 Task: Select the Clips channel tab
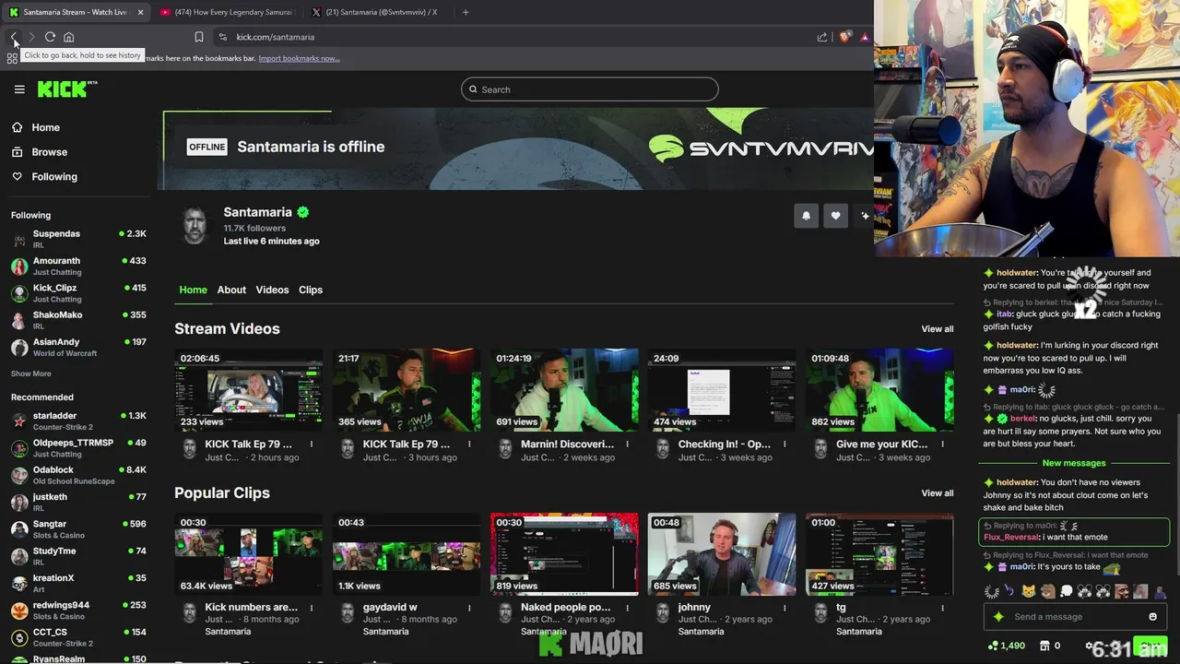pos(311,290)
